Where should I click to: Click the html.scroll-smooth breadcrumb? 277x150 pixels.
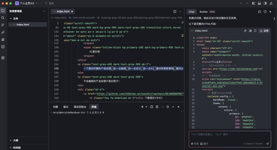[x=84, y=18]
